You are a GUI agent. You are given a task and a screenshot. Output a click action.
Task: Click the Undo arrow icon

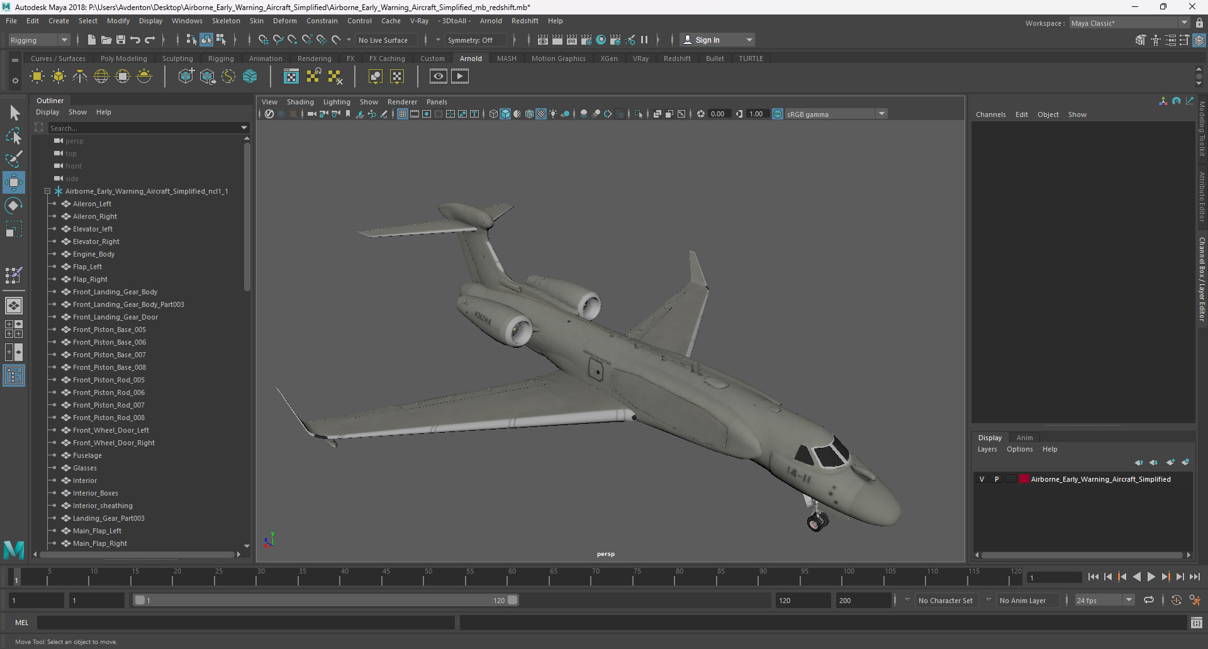pos(135,40)
